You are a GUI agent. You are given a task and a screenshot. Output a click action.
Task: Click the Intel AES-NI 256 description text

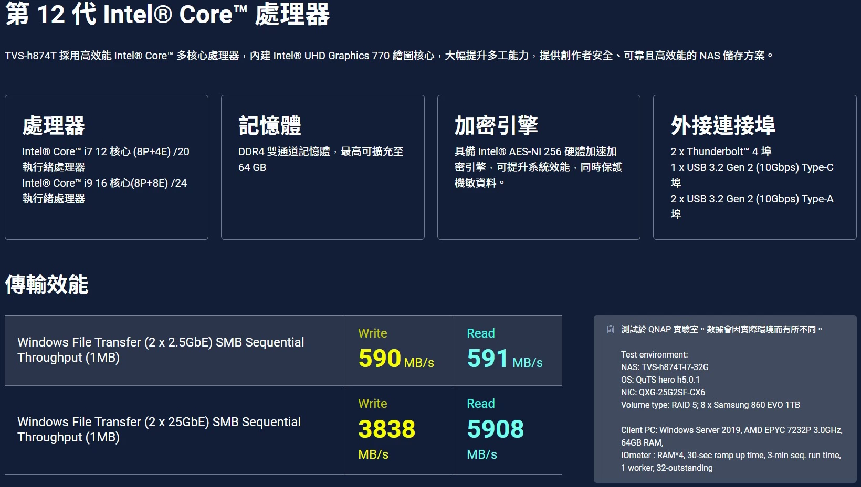(539, 167)
